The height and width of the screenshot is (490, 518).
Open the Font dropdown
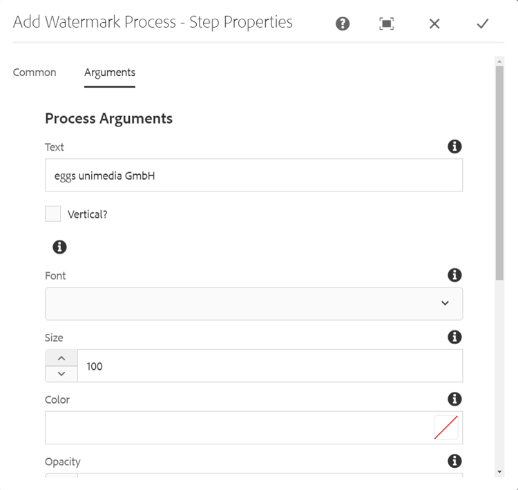253,303
